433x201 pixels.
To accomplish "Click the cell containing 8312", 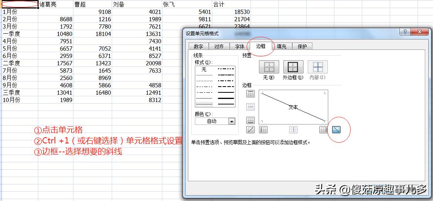I will [x=137, y=100].
